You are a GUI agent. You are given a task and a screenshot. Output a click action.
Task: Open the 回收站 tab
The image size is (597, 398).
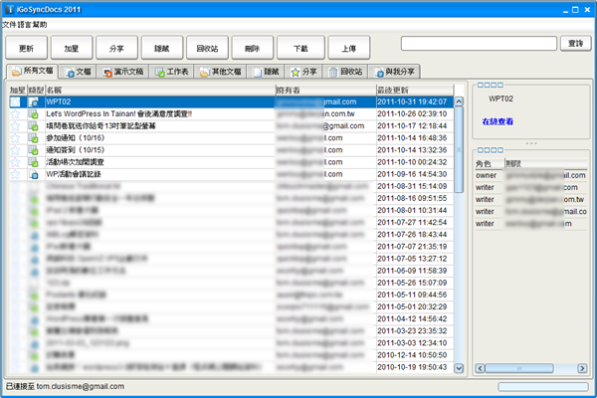click(x=345, y=72)
